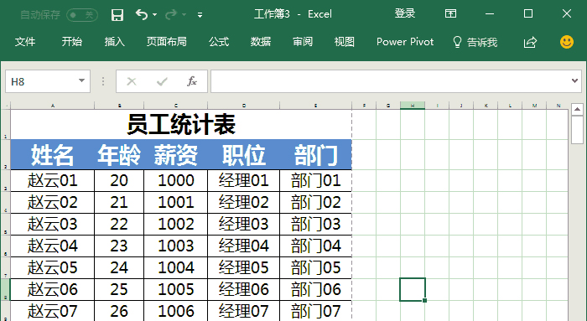Screen dimensions: 587x321
Task: Click the Insert Function fx icon
Action: [192, 81]
